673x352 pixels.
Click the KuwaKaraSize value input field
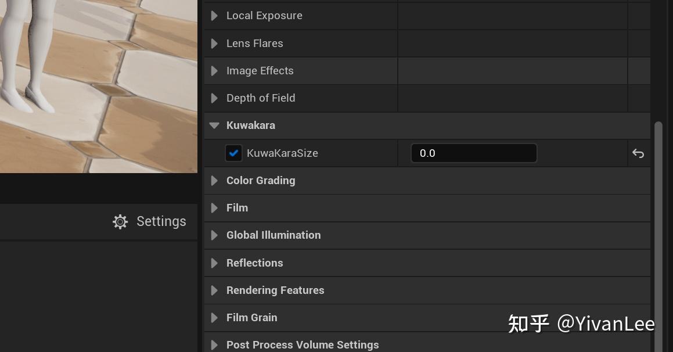pyautogui.click(x=473, y=153)
